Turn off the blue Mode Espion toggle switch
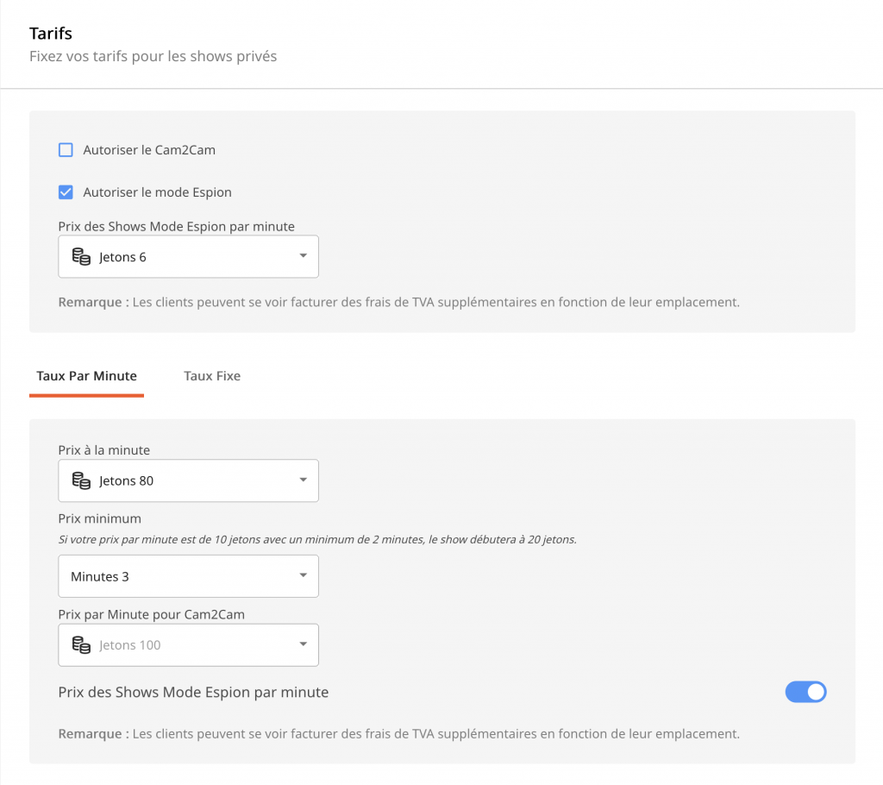Screen dimensions: 883x785 805,692
